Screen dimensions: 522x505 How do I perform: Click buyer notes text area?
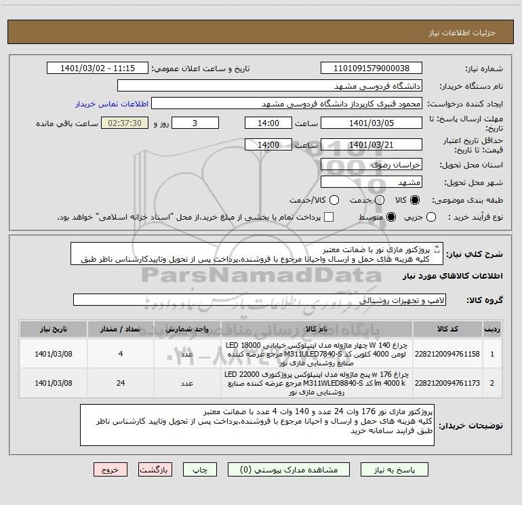pyautogui.click(x=257, y=425)
